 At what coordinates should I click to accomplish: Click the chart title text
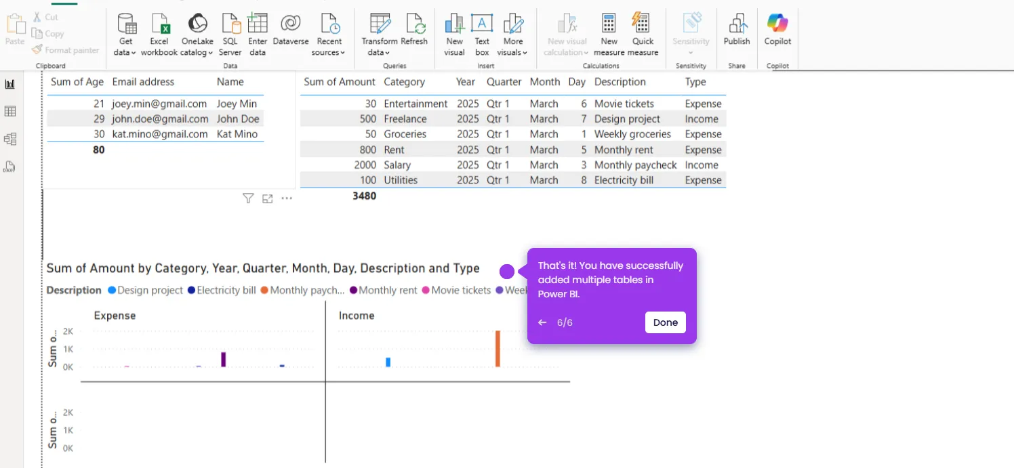[x=263, y=268]
